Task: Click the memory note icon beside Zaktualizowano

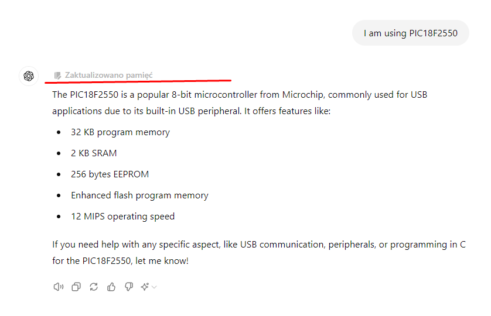Action: pyautogui.click(x=57, y=75)
